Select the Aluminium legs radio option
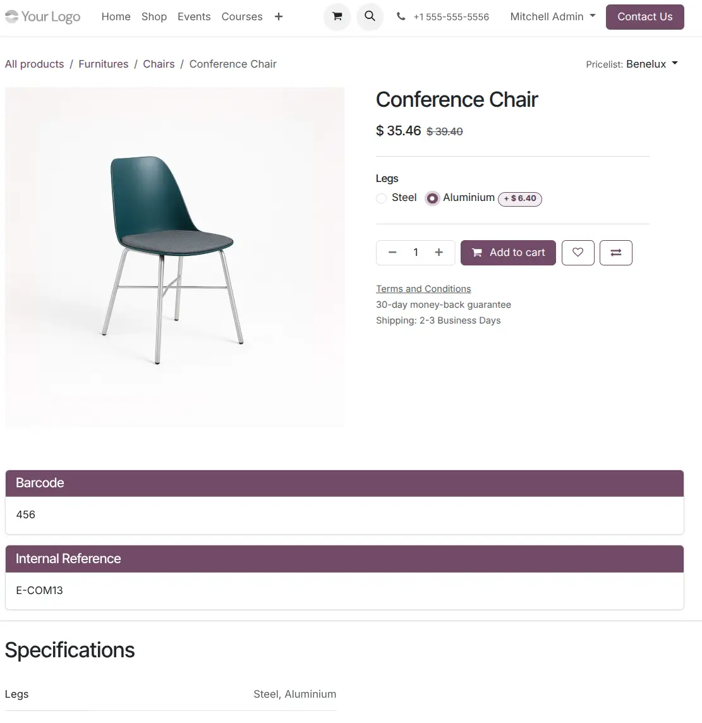 [x=432, y=198]
